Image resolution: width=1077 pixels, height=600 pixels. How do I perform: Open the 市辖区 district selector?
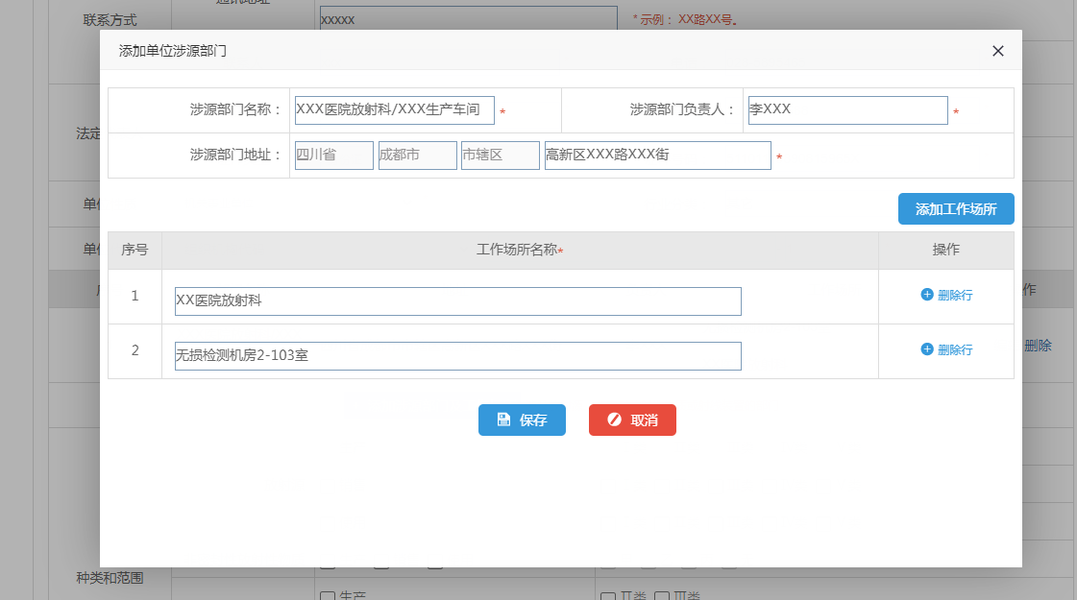(500, 156)
